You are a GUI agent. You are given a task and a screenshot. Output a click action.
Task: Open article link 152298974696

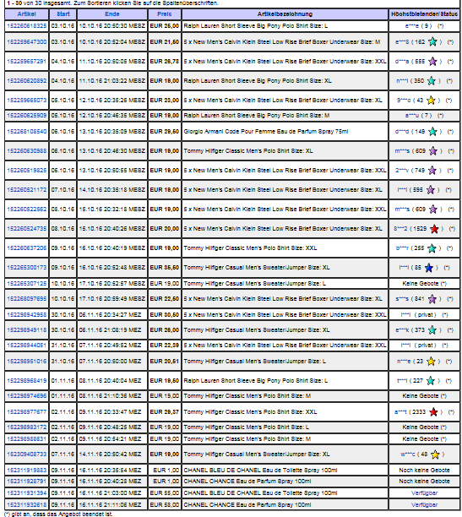[x=27, y=396]
